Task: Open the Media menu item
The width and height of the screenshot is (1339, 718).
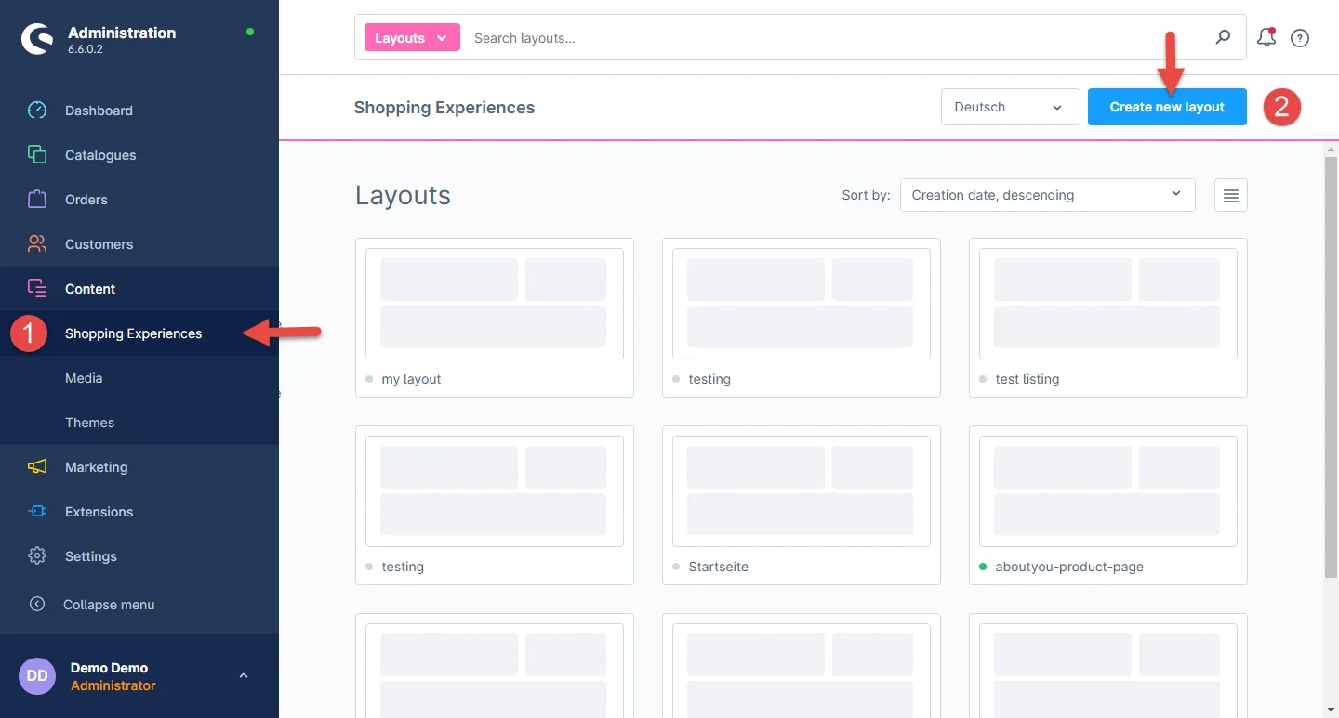Action: point(84,378)
